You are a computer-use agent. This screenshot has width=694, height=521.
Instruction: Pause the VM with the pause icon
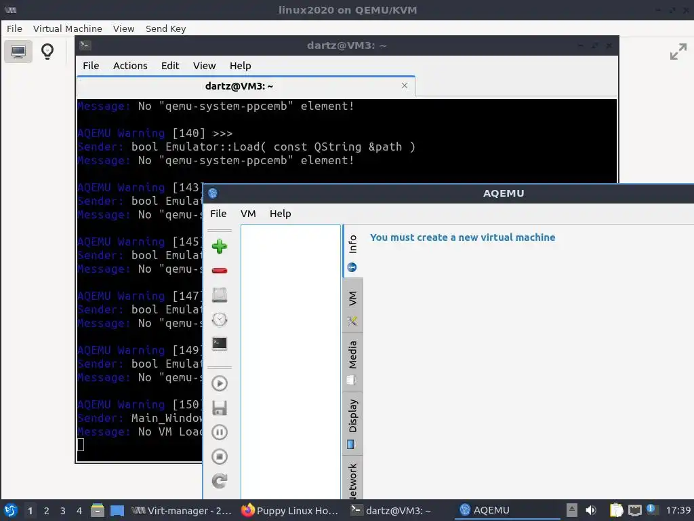(x=220, y=432)
